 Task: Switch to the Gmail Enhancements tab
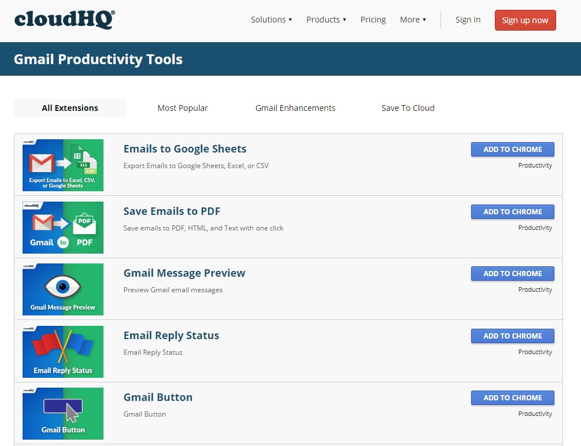coord(295,108)
